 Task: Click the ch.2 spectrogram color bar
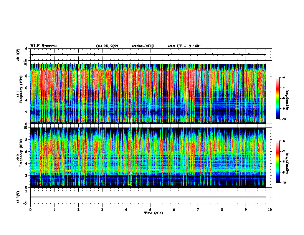pos(278,162)
